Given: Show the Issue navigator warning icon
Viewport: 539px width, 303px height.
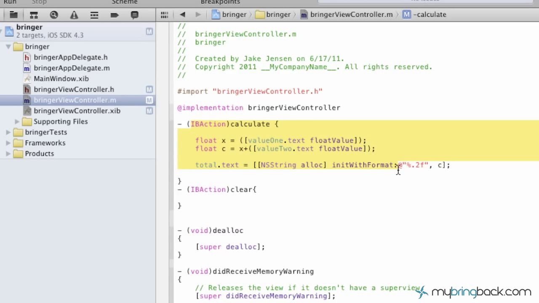Looking at the screenshot, I should [74, 15].
